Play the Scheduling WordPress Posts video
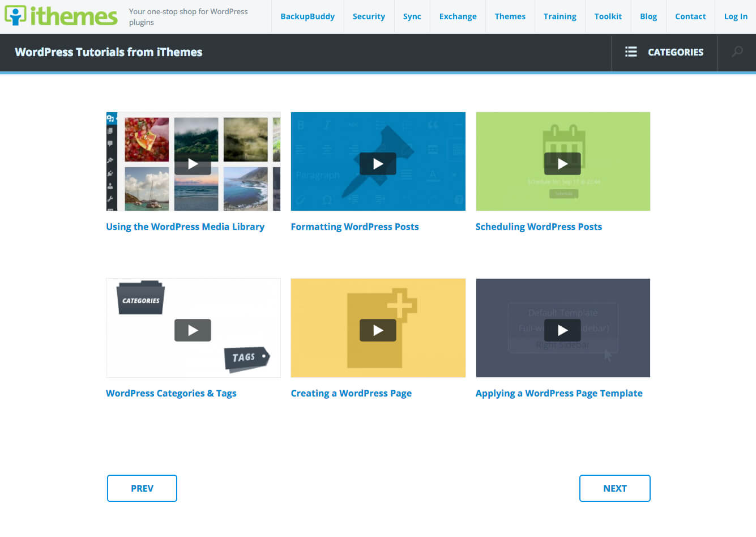 coord(562,164)
